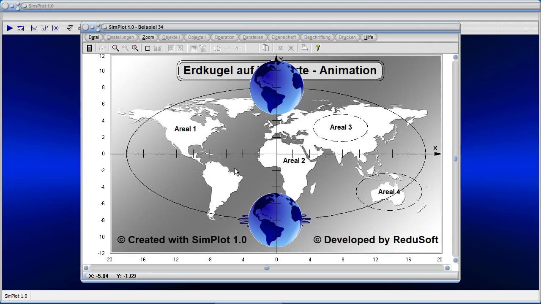Click the yellow question mark help icon
The height and width of the screenshot is (304, 541).
point(318,48)
